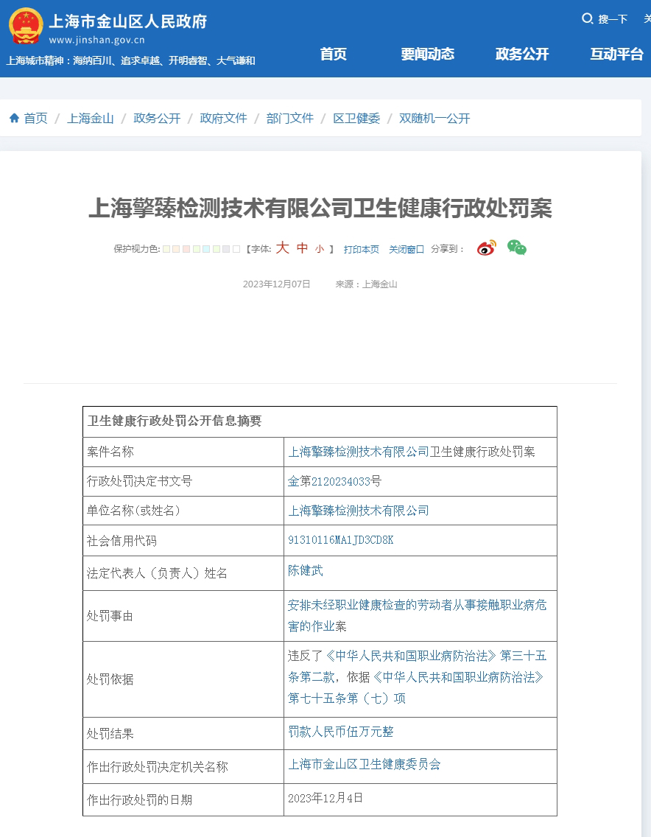651x837 pixels.
Task: Click penalty date 2023年12月4日
Action: tap(325, 798)
